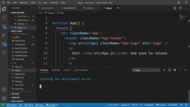Close the App.js editor tab
Image resolution: width=190 pixels, height=107 pixels.
click(x=118, y=8)
